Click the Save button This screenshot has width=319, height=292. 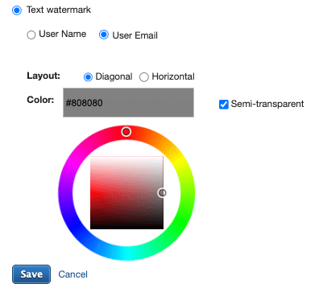tap(31, 274)
